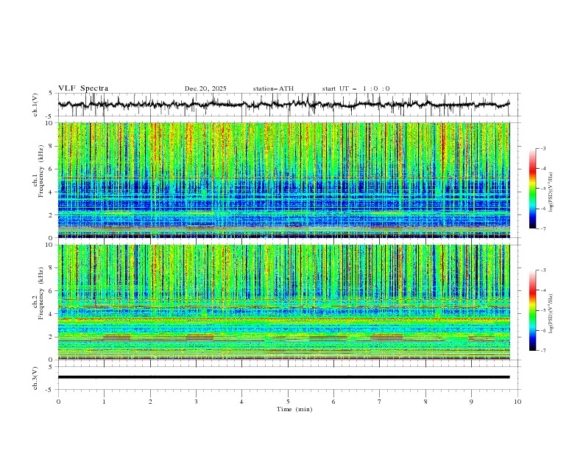Screen dimensions: 583x451
Task: Click the station=ATH label
Action: point(273,88)
